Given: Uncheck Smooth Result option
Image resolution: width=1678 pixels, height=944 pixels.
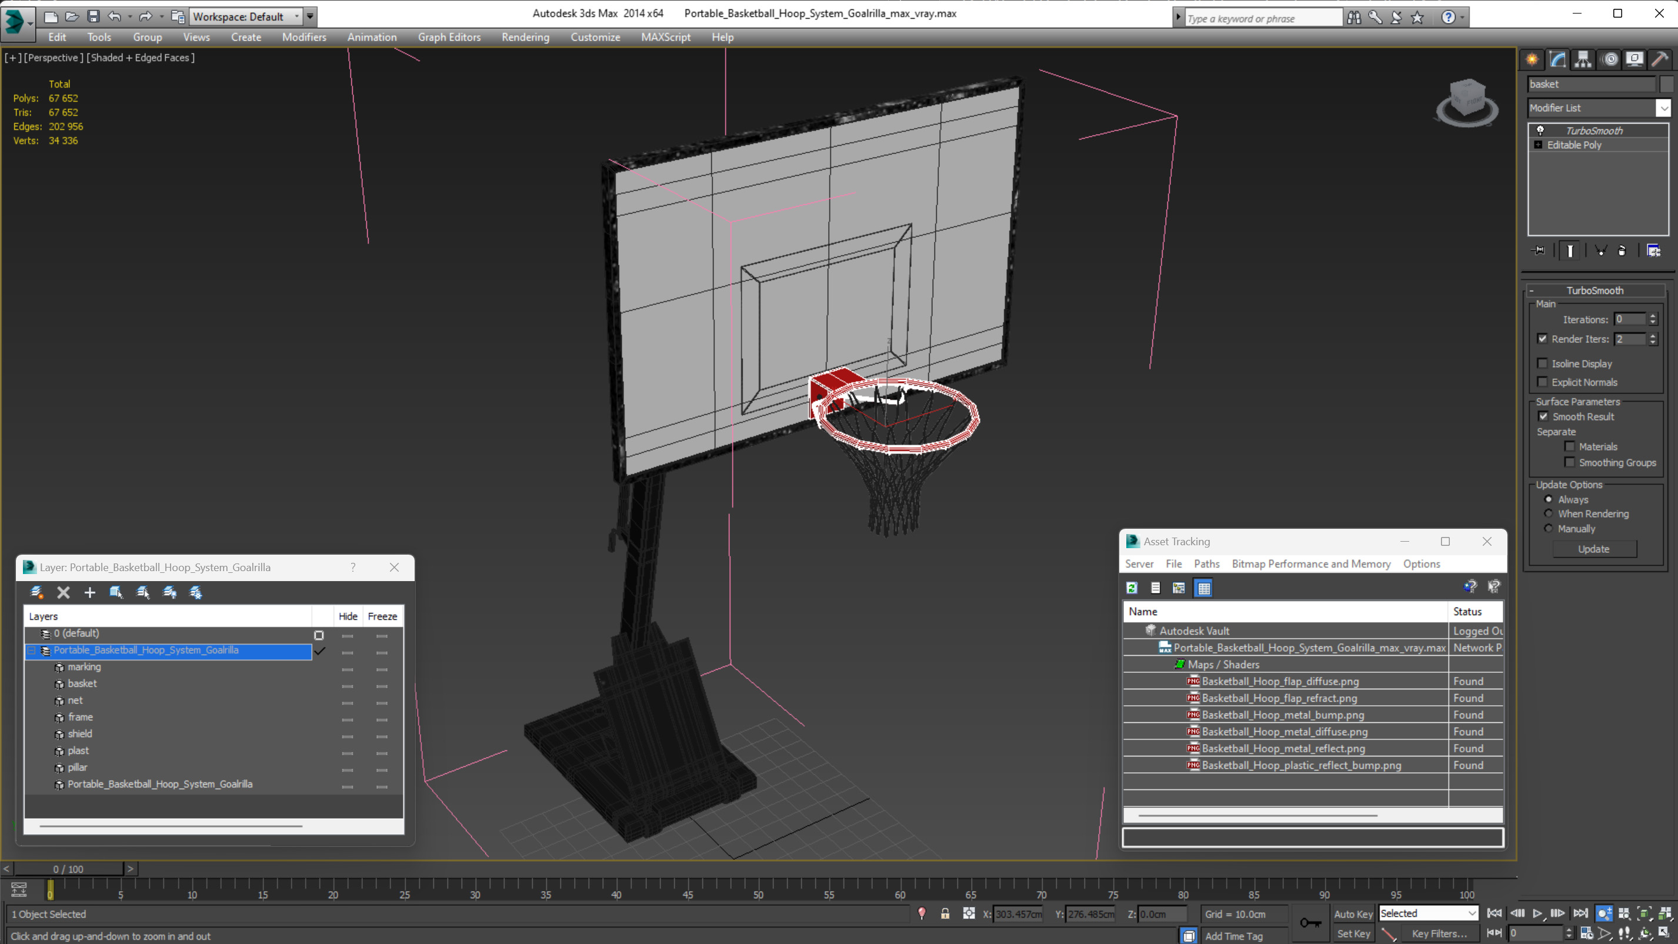Looking at the screenshot, I should tap(1543, 416).
